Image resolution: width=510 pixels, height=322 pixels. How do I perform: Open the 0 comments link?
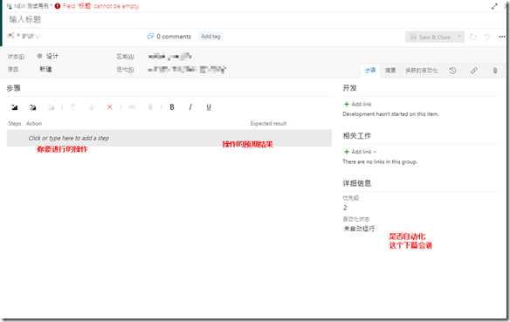tap(174, 37)
